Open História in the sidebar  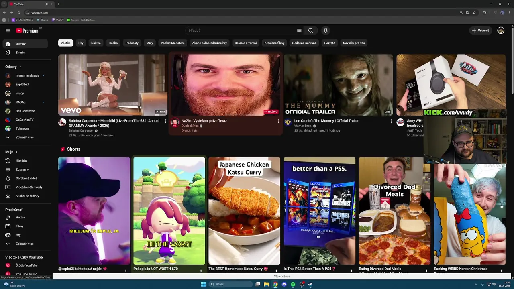tap(25, 161)
